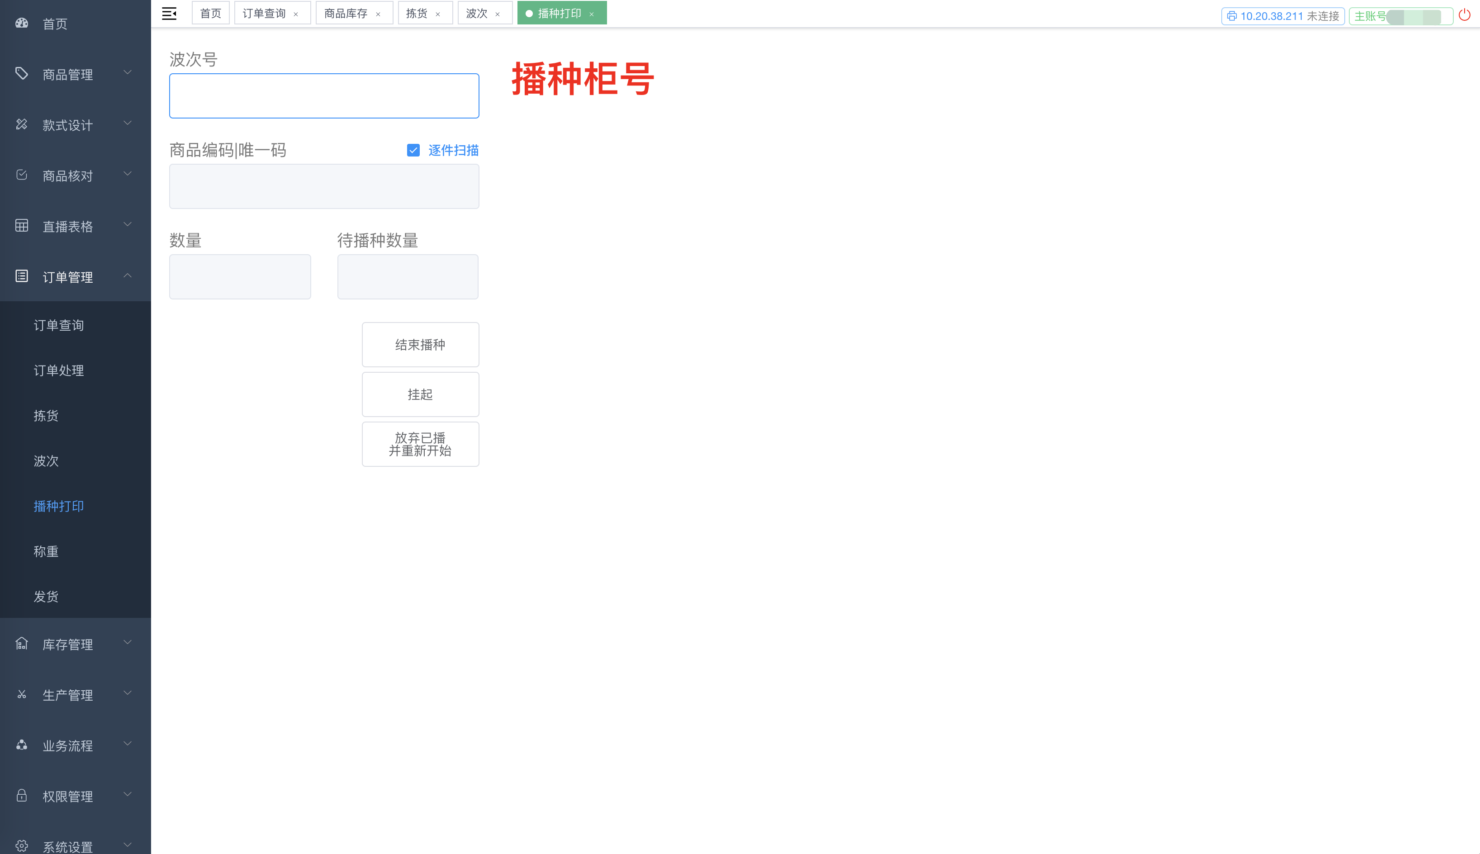Click the 款式设计 design icon
The height and width of the screenshot is (854, 1480).
(x=22, y=124)
